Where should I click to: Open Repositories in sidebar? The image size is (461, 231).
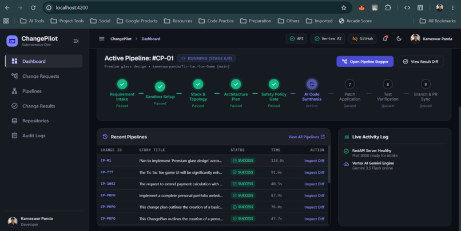click(44, 121)
